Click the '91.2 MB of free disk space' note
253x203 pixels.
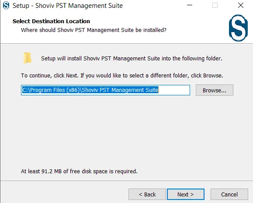pos(79,171)
